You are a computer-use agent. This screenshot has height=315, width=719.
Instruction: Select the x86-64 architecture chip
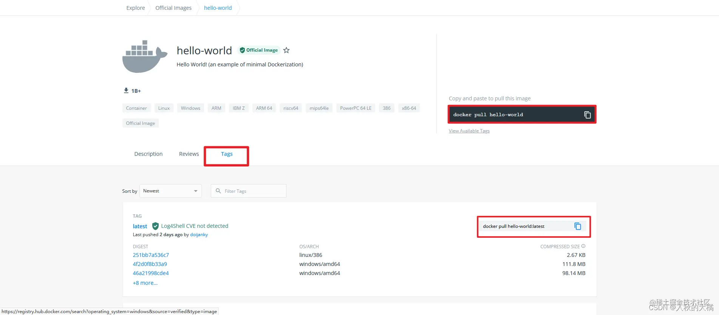click(x=409, y=108)
